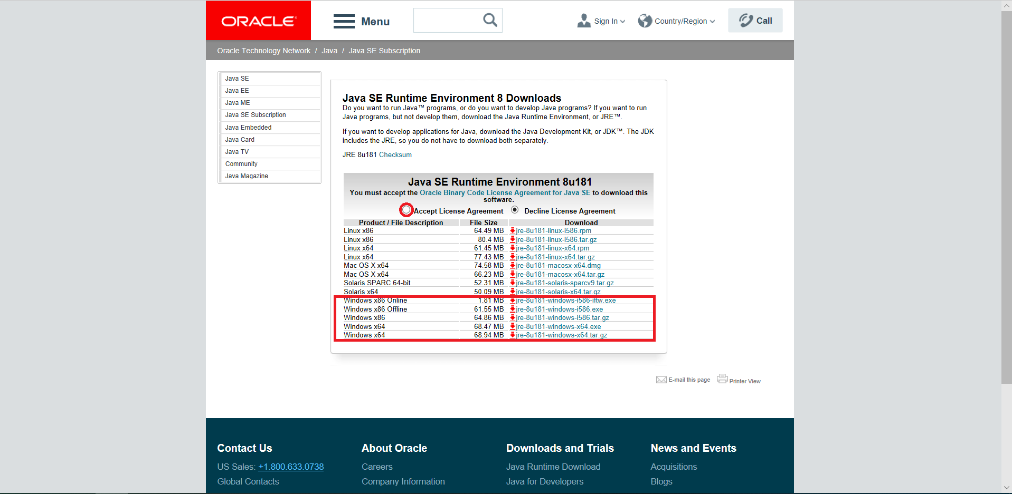Select Decline License Agreement
Viewport: 1012px width, 494px height.
pyautogui.click(x=515, y=209)
